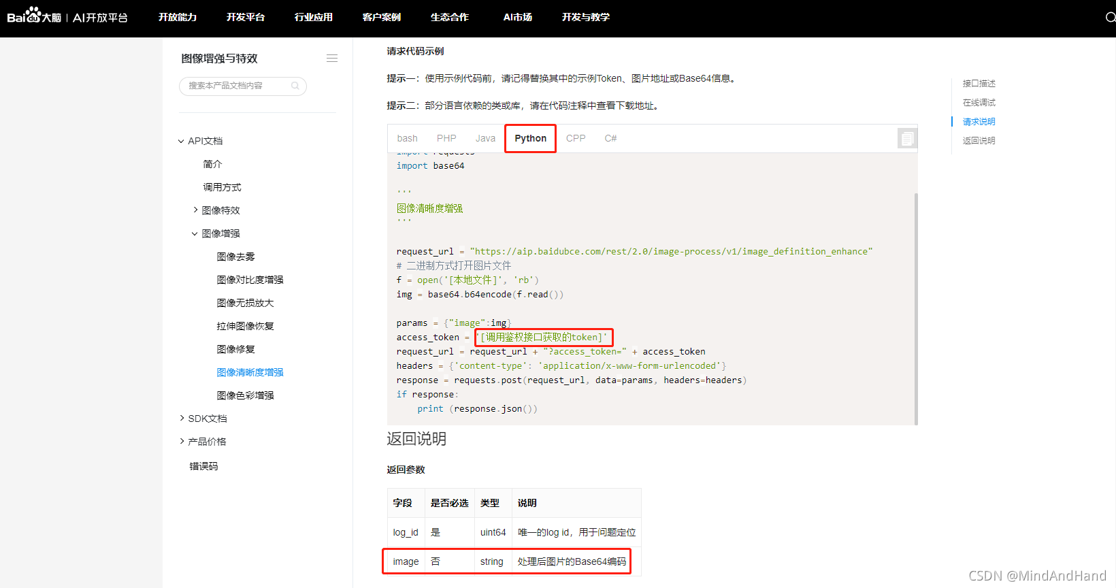Expand the 产品价格 section
Viewport: 1116px width, 588px height.
point(182,442)
